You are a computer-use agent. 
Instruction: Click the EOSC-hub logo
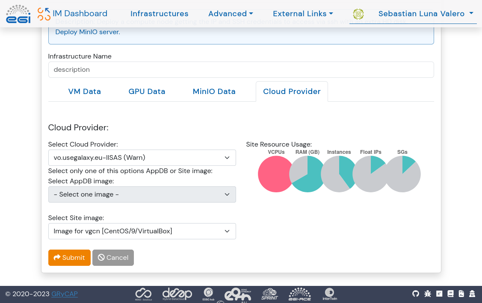[208, 294]
